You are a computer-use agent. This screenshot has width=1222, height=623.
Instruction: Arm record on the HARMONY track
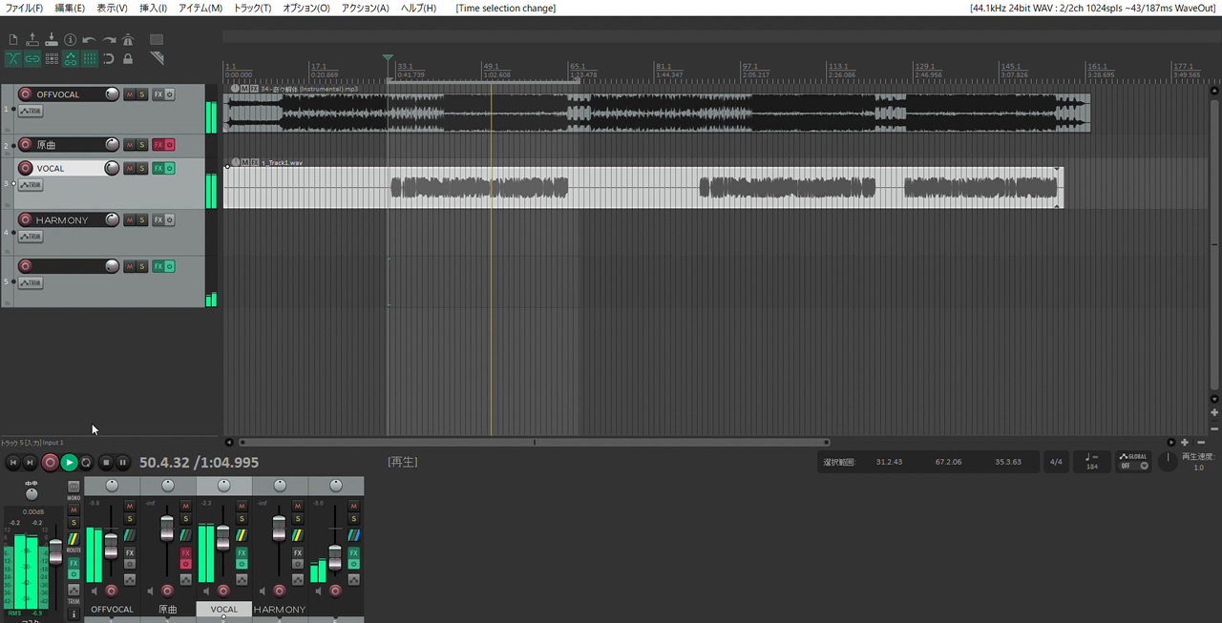pos(26,220)
